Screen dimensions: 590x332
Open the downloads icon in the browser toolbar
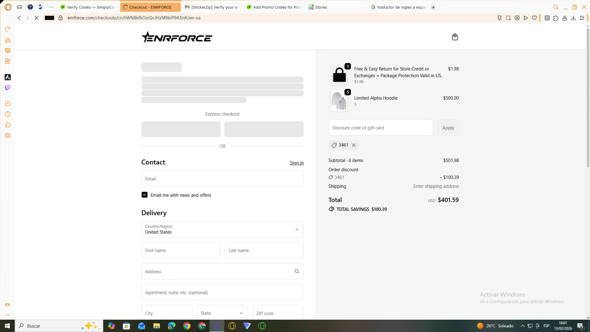[573, 18]
